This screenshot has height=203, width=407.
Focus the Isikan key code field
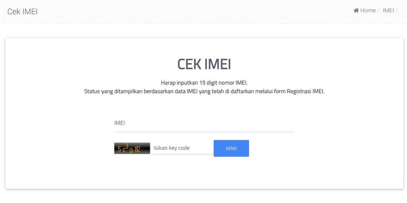pos(183,148)
